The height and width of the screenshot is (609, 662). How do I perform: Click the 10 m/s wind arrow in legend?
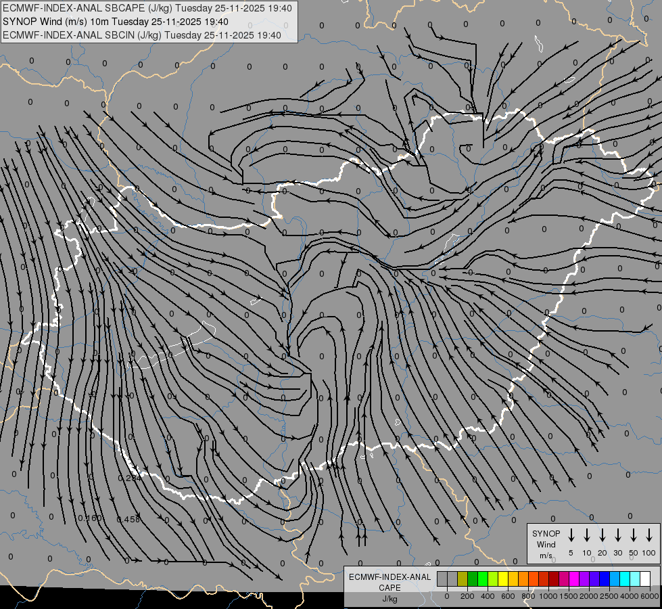[x=586, y=535]
